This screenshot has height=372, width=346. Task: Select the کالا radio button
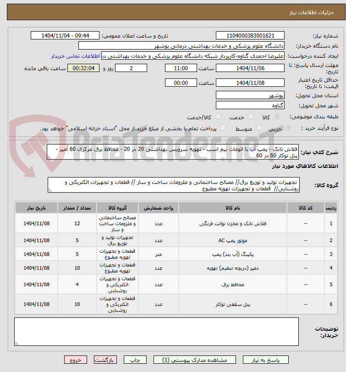276,117
